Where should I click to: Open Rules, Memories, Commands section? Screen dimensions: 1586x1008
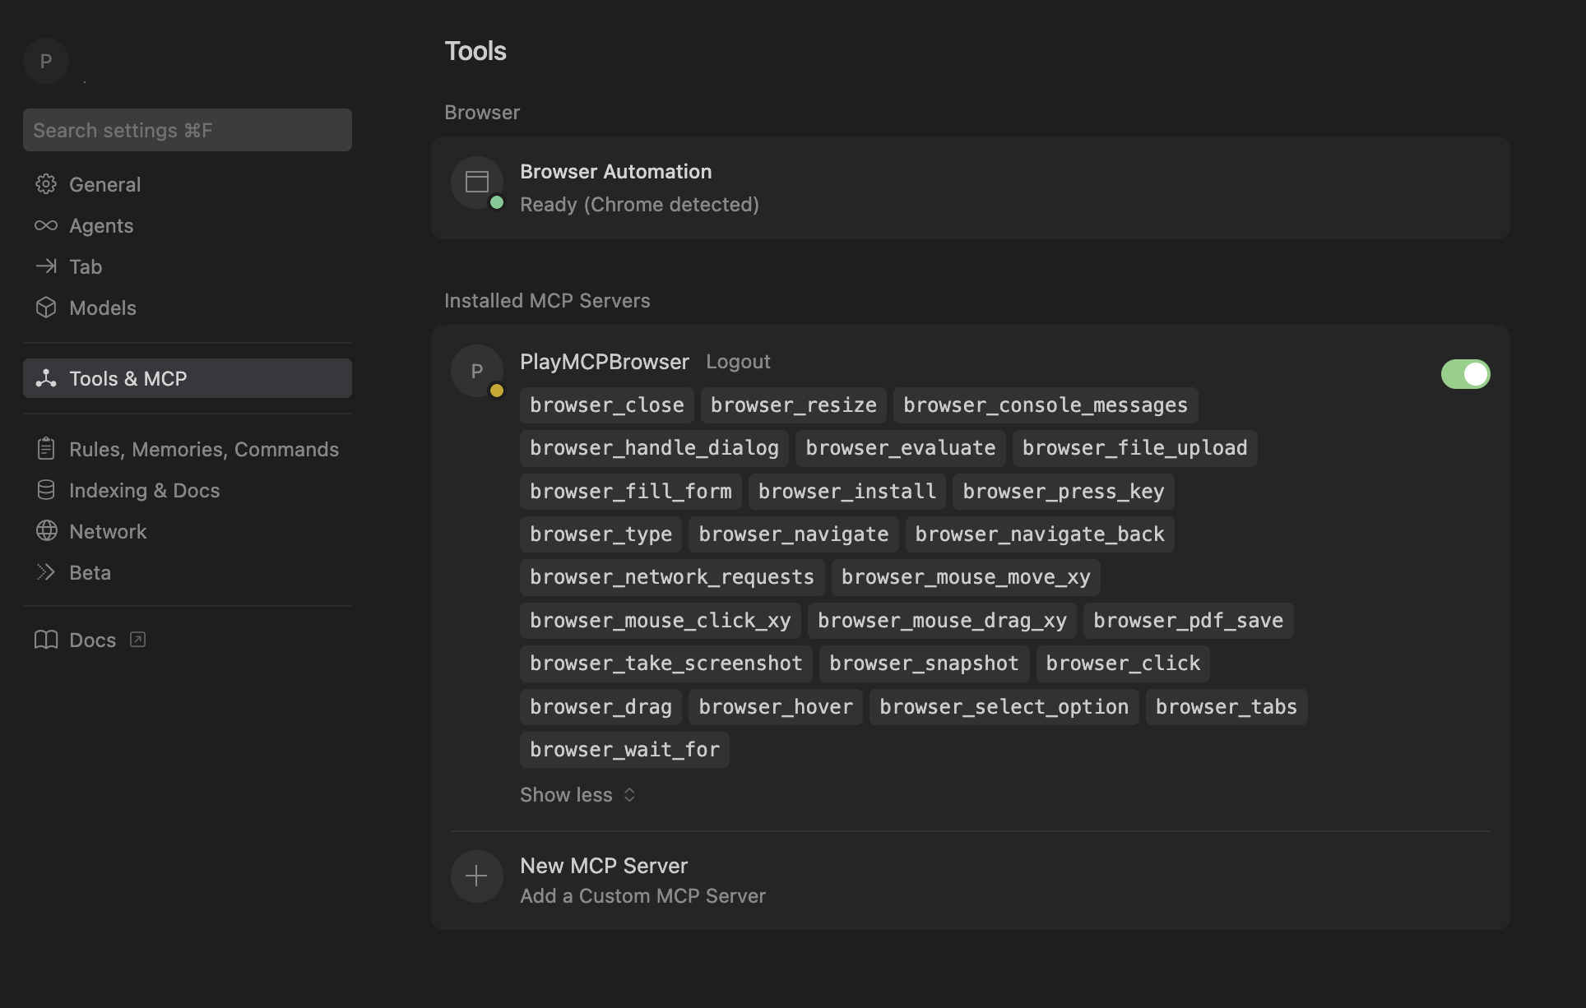click(204, 449)
